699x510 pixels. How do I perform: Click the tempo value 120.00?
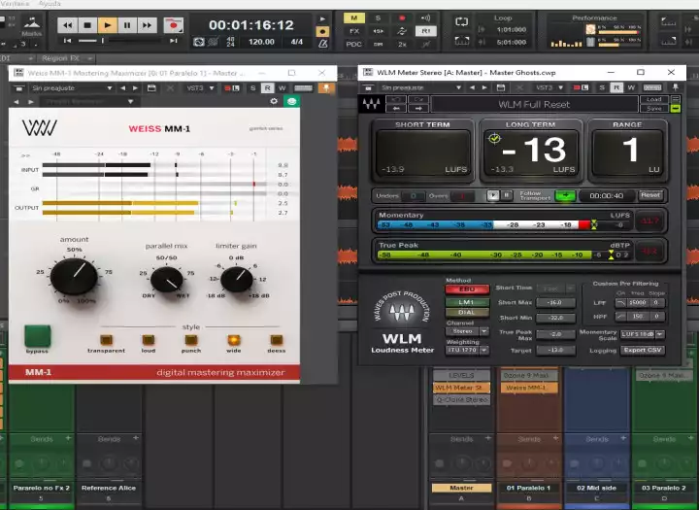click(261, 42)
